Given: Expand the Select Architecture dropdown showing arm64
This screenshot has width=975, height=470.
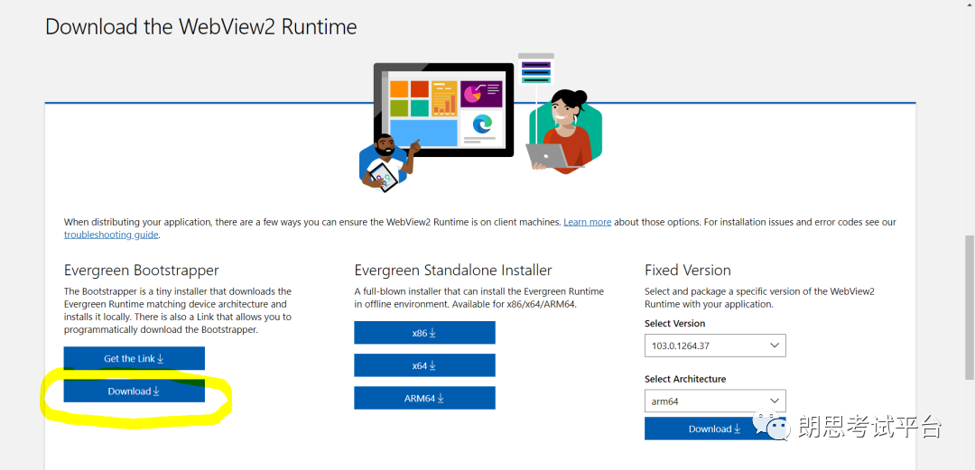Looking at the screenshot, I should point(715,401).
